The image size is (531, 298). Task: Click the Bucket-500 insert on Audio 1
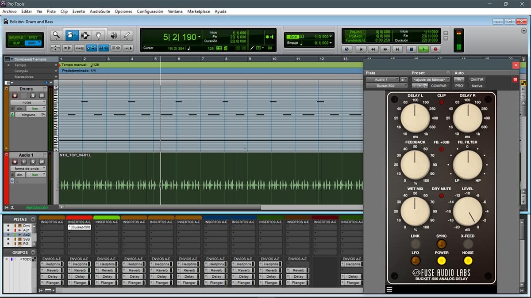pos(79,227)
